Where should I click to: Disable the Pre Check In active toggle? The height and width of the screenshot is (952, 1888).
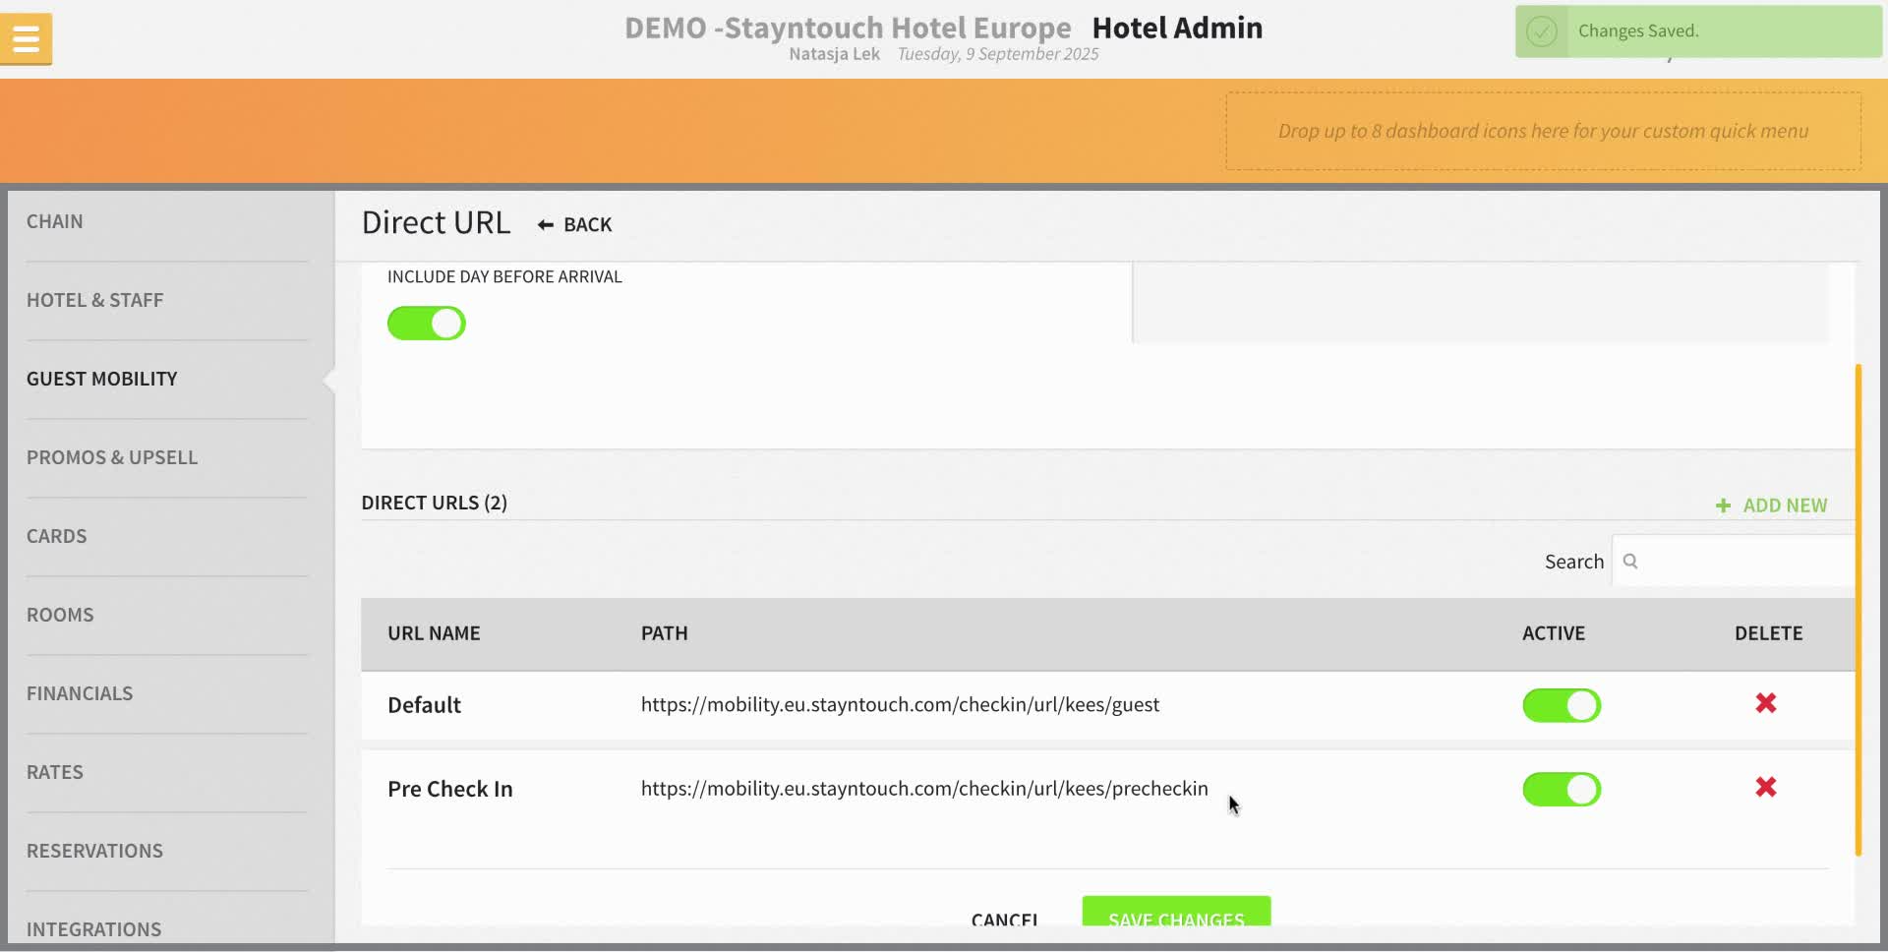(1562, 789)
